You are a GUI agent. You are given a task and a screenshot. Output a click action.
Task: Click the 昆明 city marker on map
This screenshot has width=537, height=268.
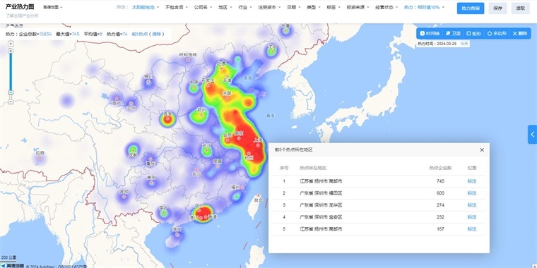coord(124,197)
